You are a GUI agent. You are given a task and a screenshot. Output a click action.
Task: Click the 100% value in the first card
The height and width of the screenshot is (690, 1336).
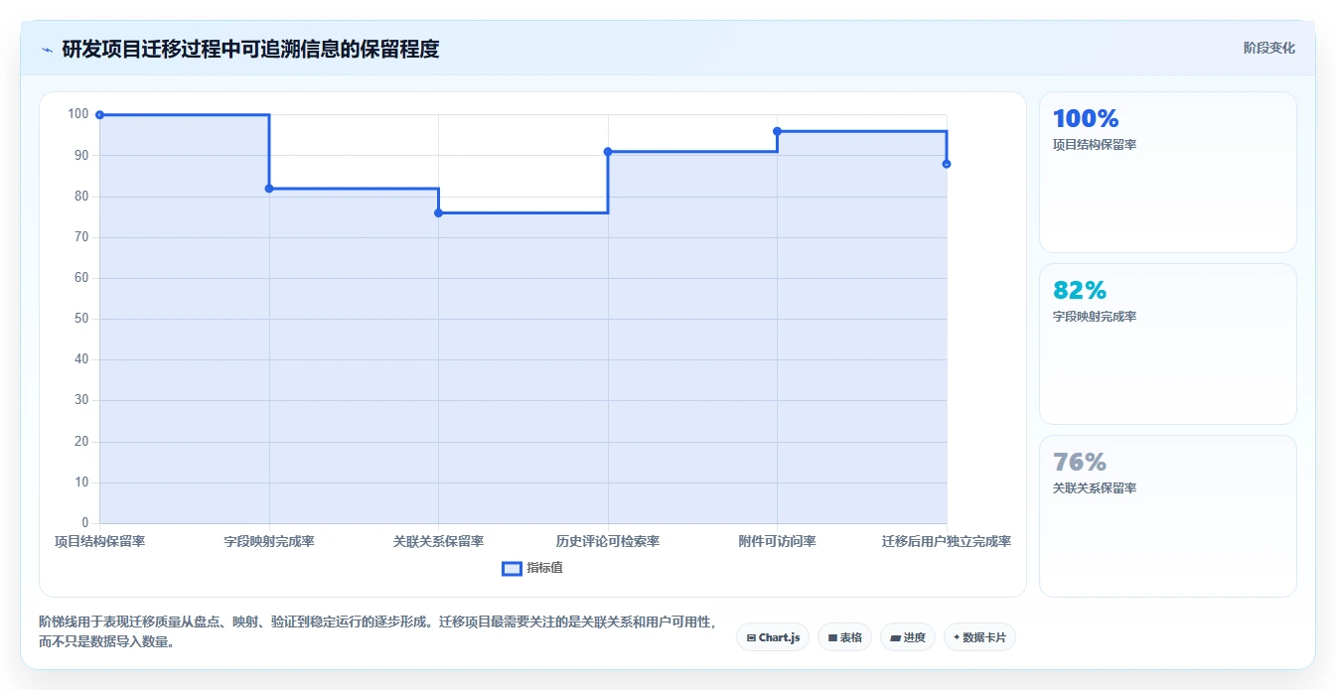tap(1086, 119)
